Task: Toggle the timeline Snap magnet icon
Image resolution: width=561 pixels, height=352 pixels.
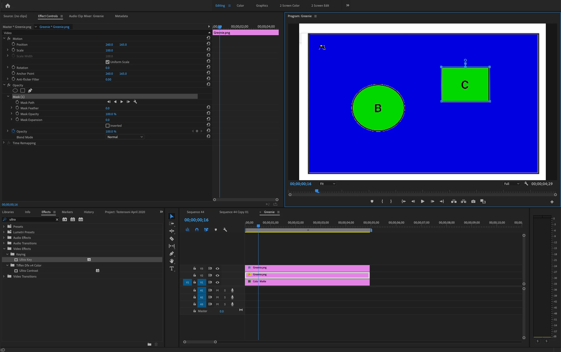Action: point(197,230)
